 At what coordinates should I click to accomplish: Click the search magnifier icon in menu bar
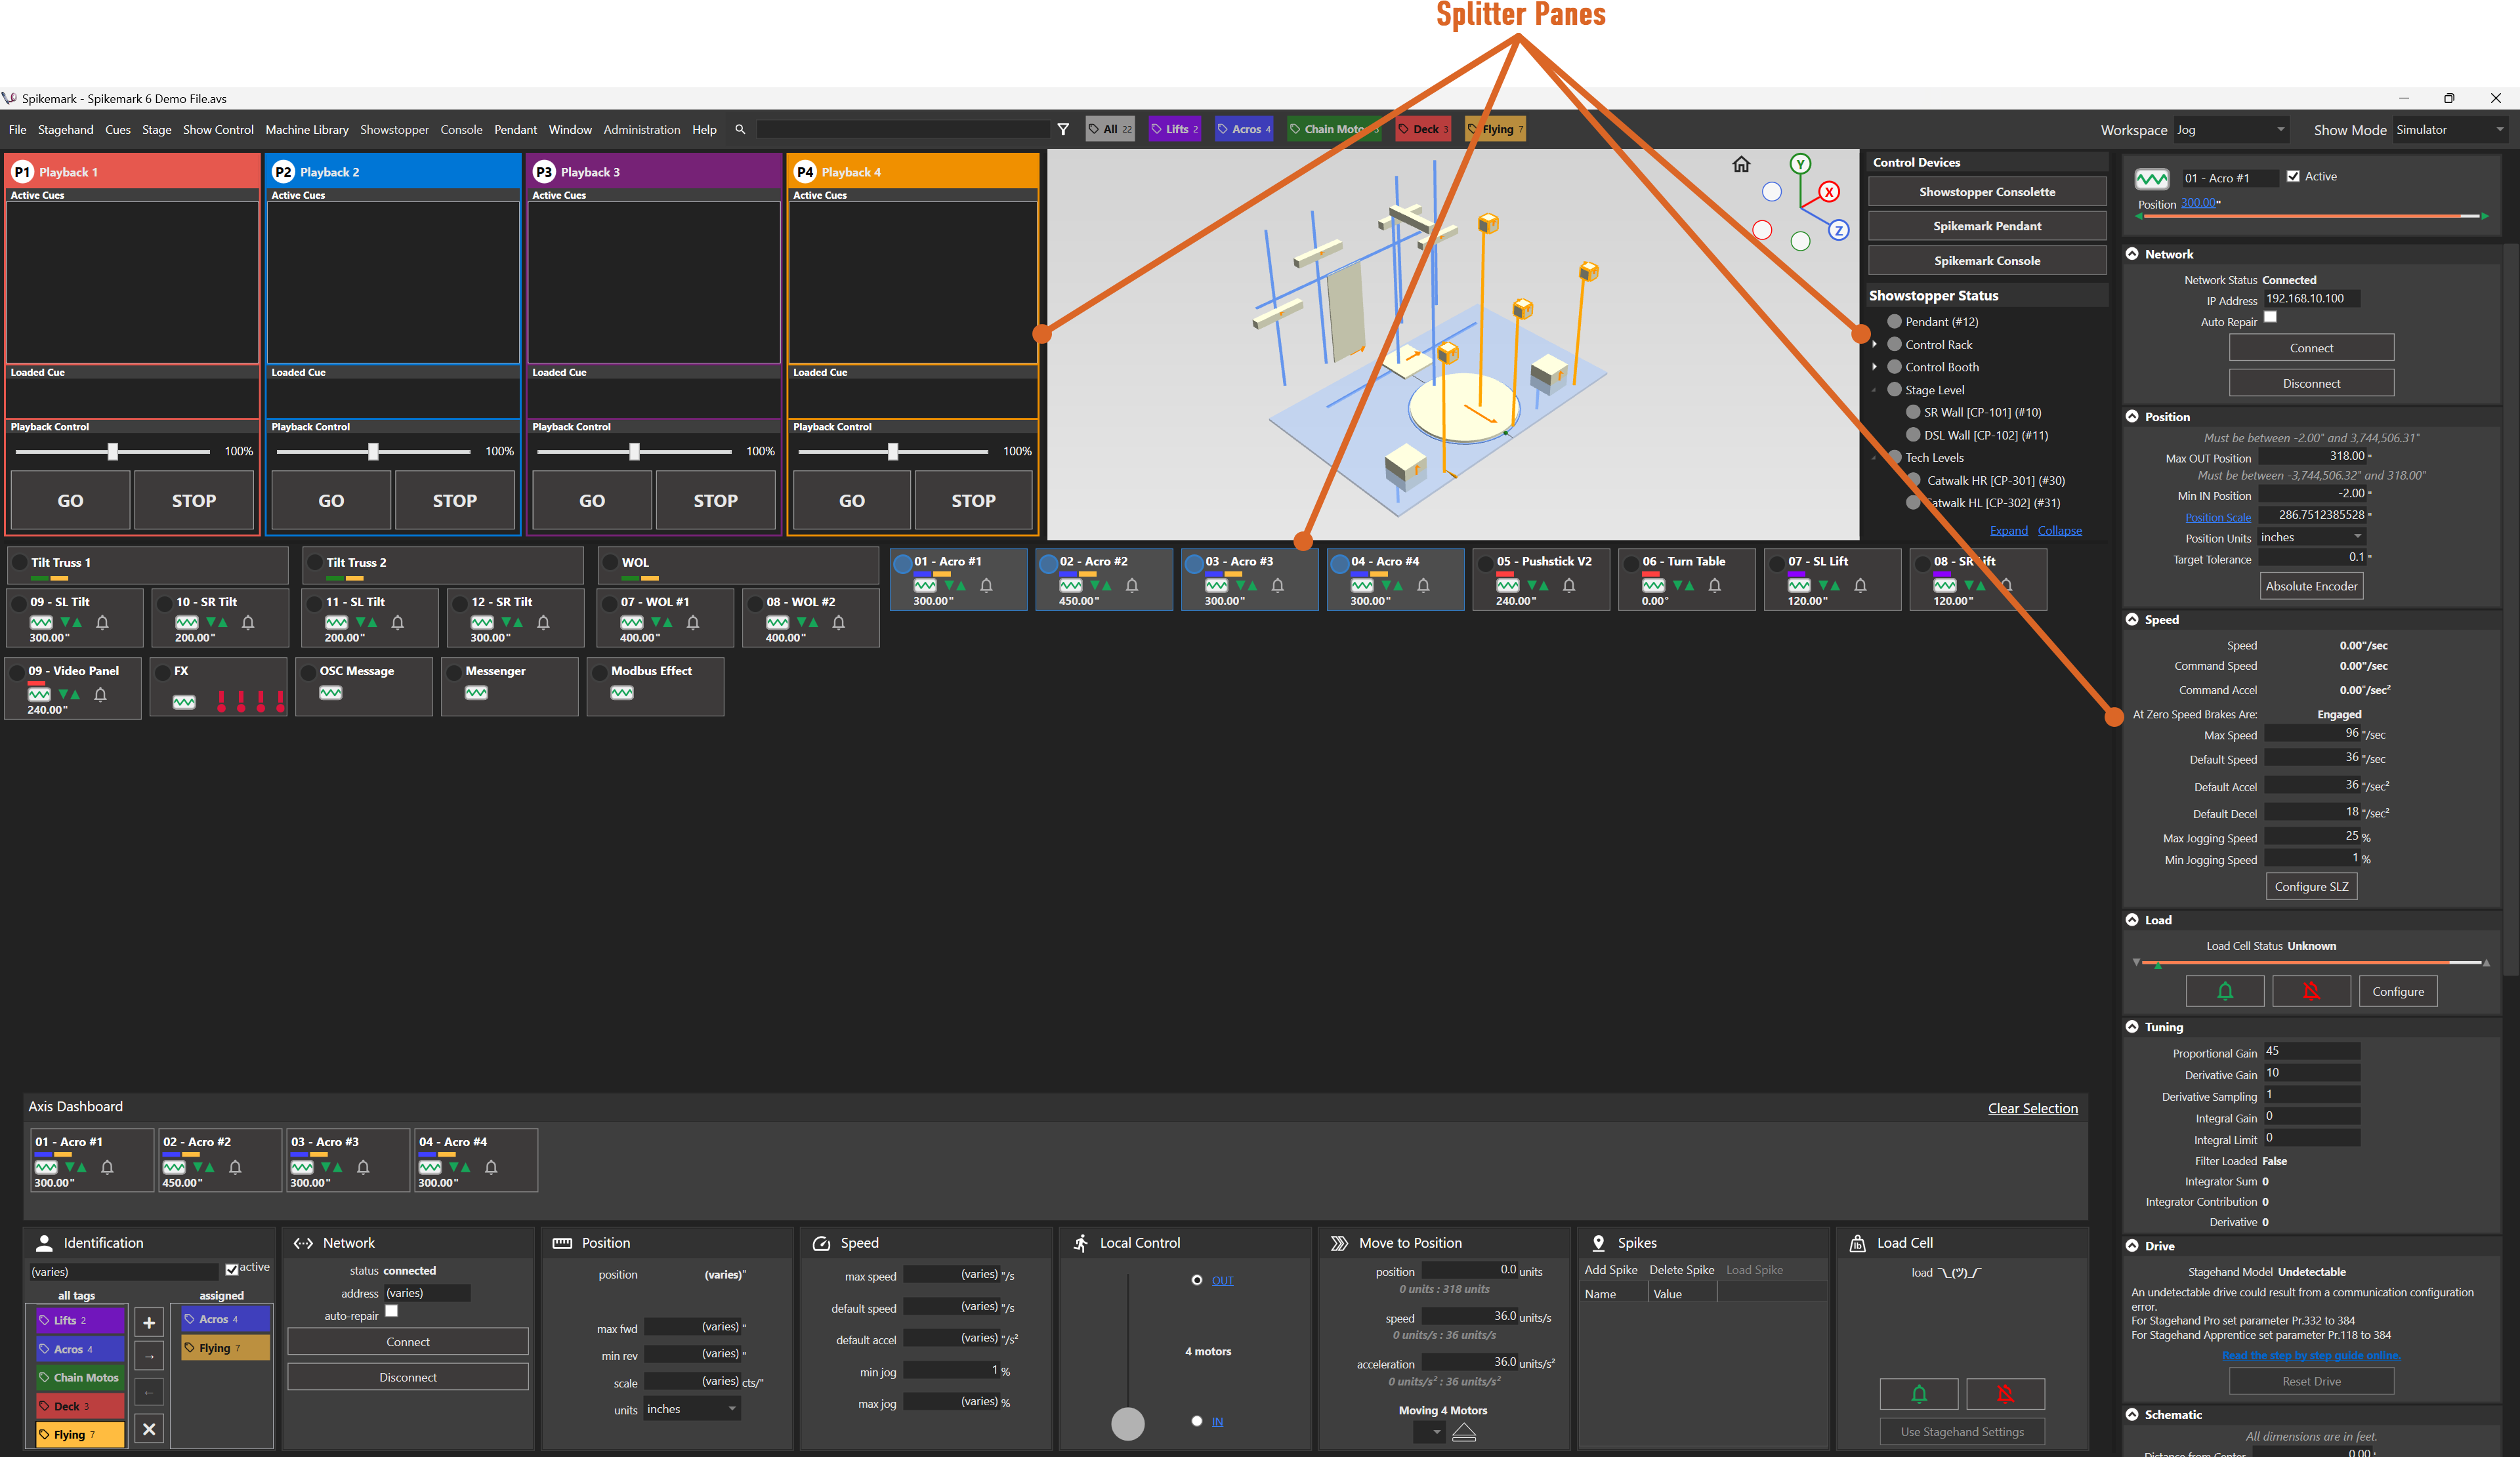[740, 129]
